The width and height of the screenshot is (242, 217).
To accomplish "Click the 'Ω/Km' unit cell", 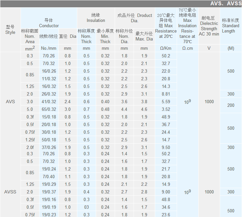I will (166, 48).
